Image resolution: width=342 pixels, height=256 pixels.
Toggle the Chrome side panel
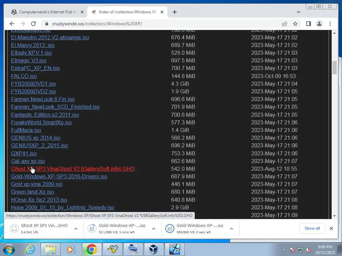point(308,24)
